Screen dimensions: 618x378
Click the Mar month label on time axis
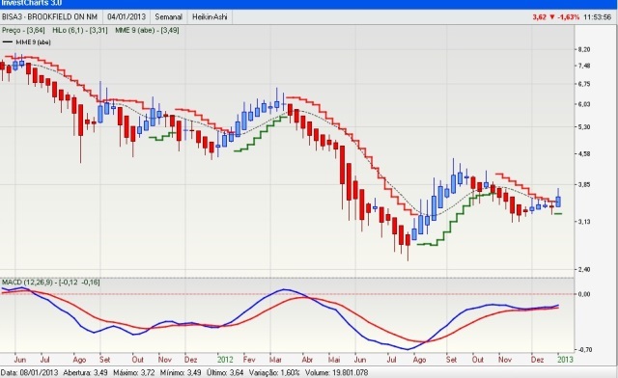click(275, 360)
